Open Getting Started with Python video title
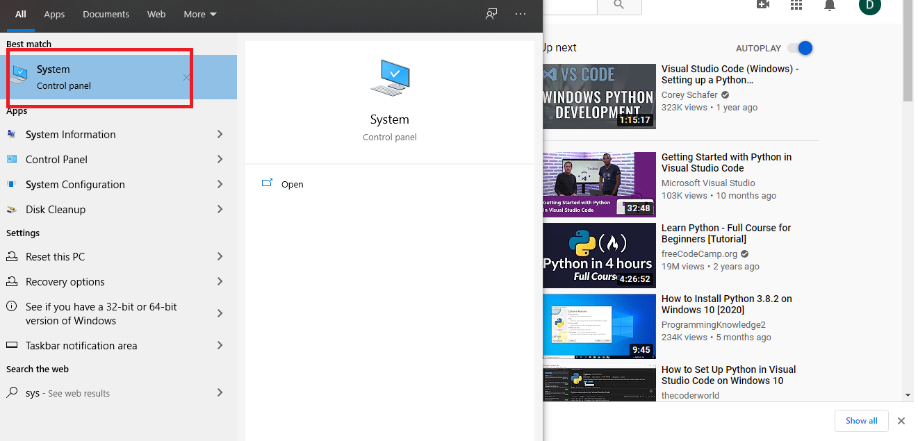The width and height of the screenshot is (918, 441). pos(726,163)
